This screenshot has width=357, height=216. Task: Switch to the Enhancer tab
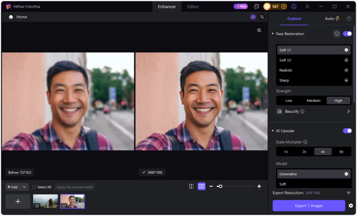[x=167, y=7]
